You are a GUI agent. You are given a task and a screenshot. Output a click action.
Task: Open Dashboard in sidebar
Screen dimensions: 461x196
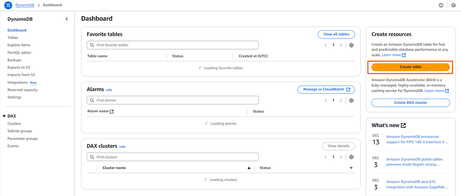tap(17, 30)
